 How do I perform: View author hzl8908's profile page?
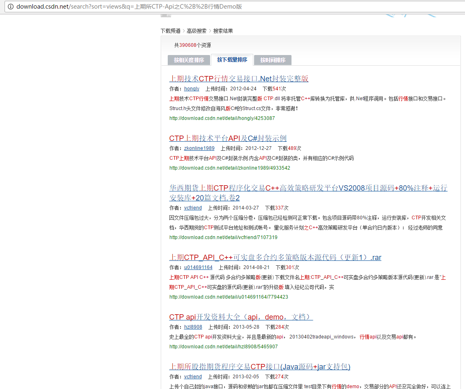193,327
